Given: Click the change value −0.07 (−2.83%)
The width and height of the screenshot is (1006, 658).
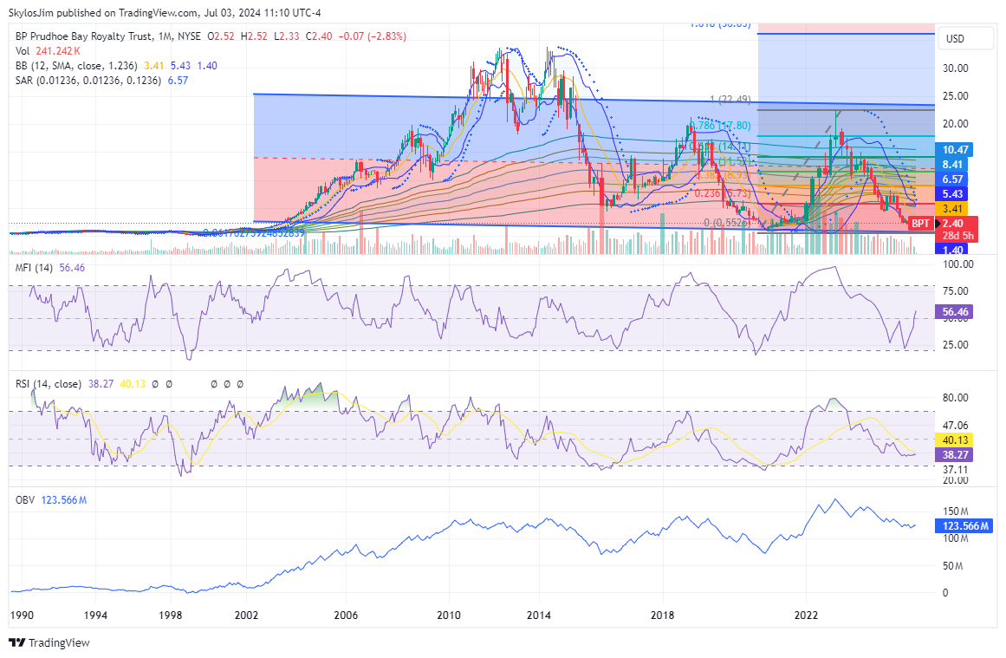Looking at the screenshot, I should 372,36.
